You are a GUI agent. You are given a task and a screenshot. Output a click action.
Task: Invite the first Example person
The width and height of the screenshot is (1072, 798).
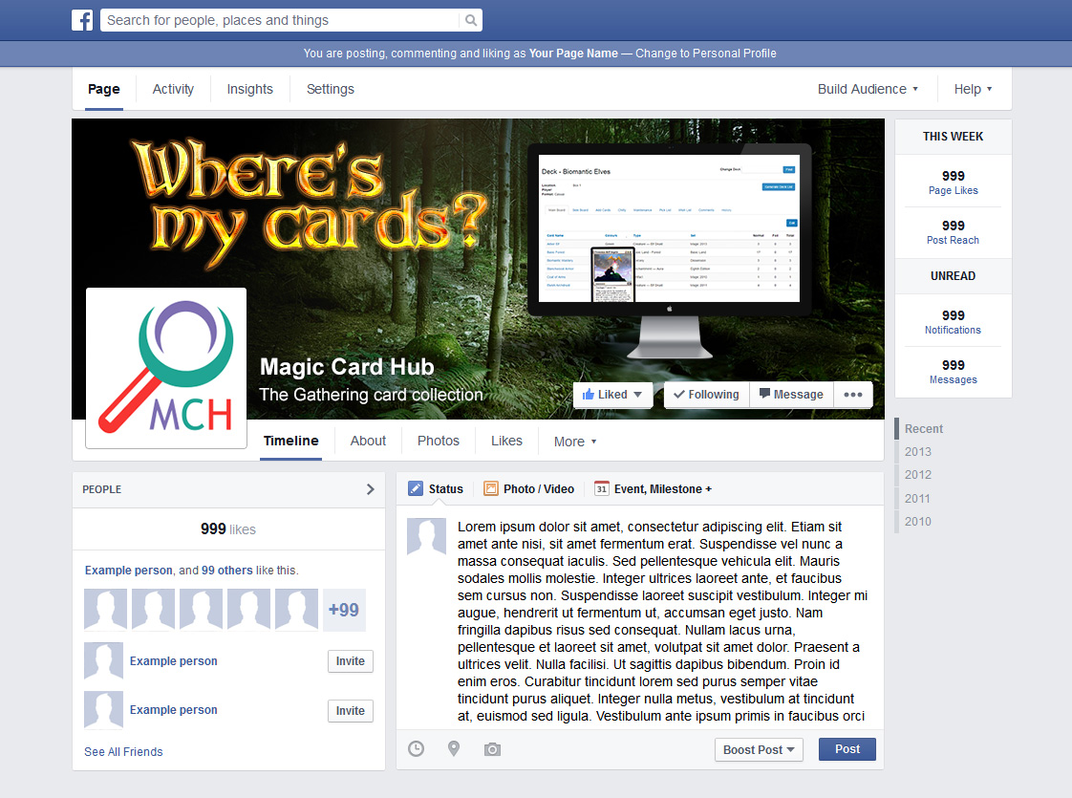pyautogui.click(x=350, y=661)
